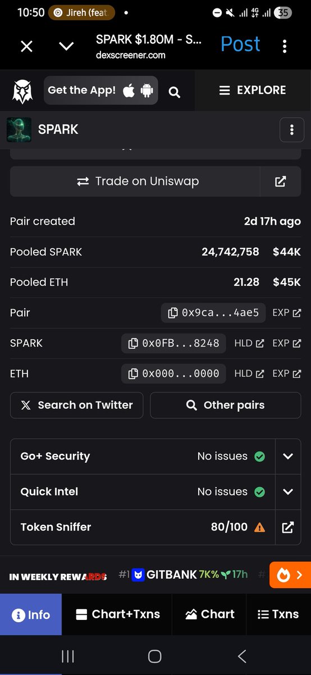This screenshot has width=311, height=675.
Task: Tap the DEX Screener owl logo
Action: point(22,91)
